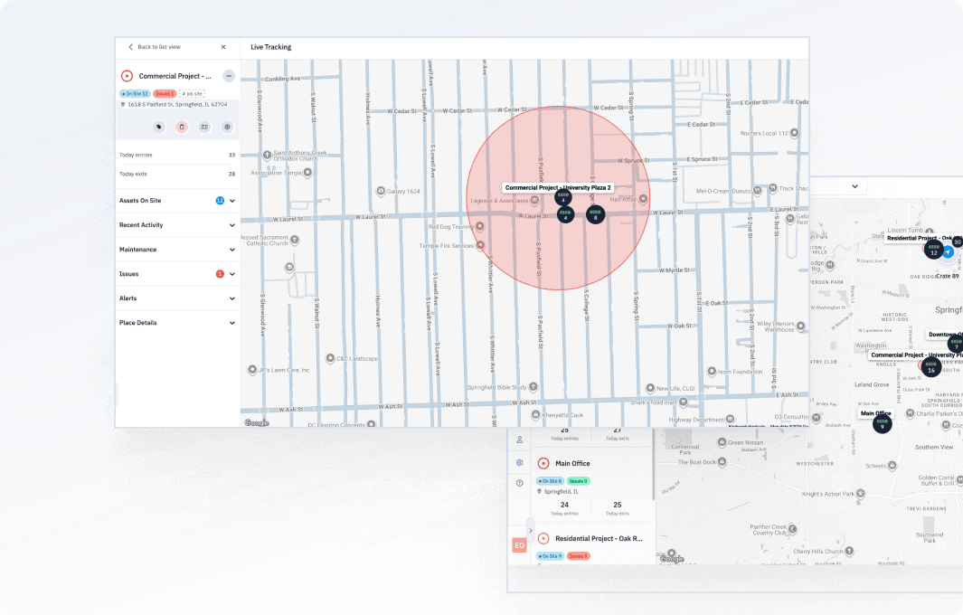The image size is (963, 615).
Task: Click the Roofers Local 112 map pin
Action: coord(794,133)
